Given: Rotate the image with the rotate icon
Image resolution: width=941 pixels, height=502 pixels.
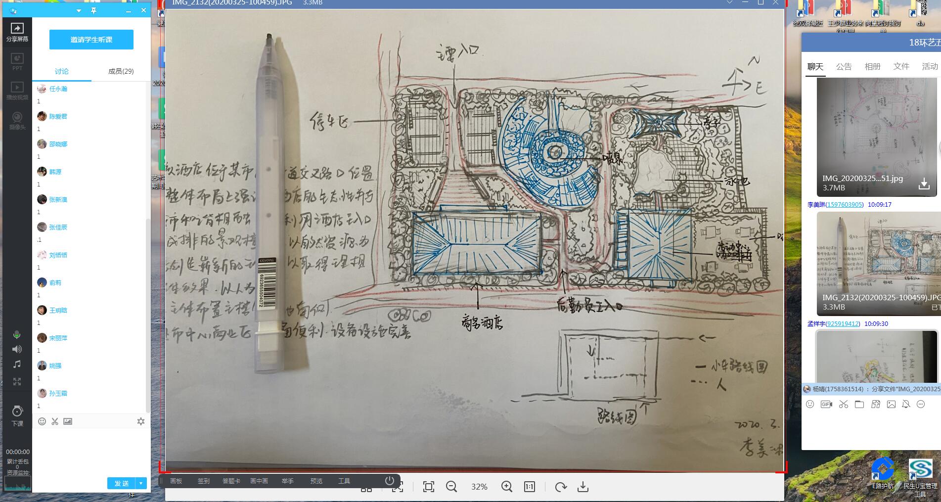Looking at the screenshot, I should pyautogui.click(x=561, y=487).
